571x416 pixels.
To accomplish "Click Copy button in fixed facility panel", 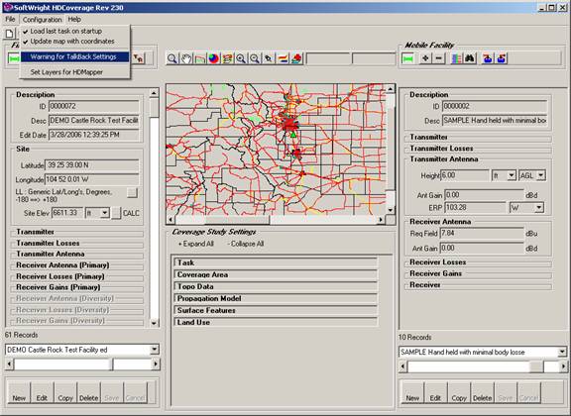I will pos(65,392).
